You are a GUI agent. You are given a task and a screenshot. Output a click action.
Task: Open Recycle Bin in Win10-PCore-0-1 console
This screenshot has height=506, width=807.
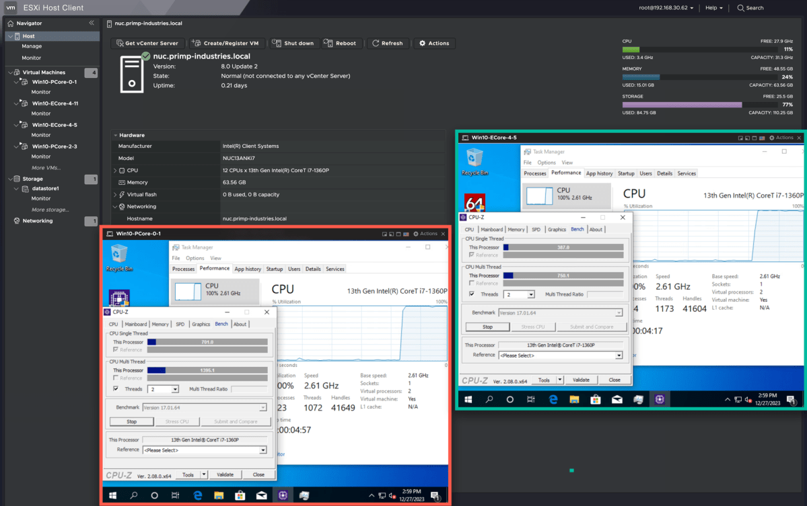coord(119,257)
